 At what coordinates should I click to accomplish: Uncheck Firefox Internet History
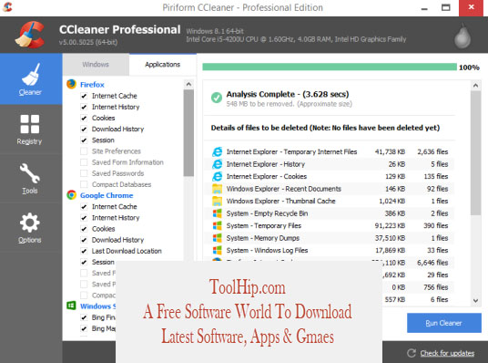click(84, 107)
